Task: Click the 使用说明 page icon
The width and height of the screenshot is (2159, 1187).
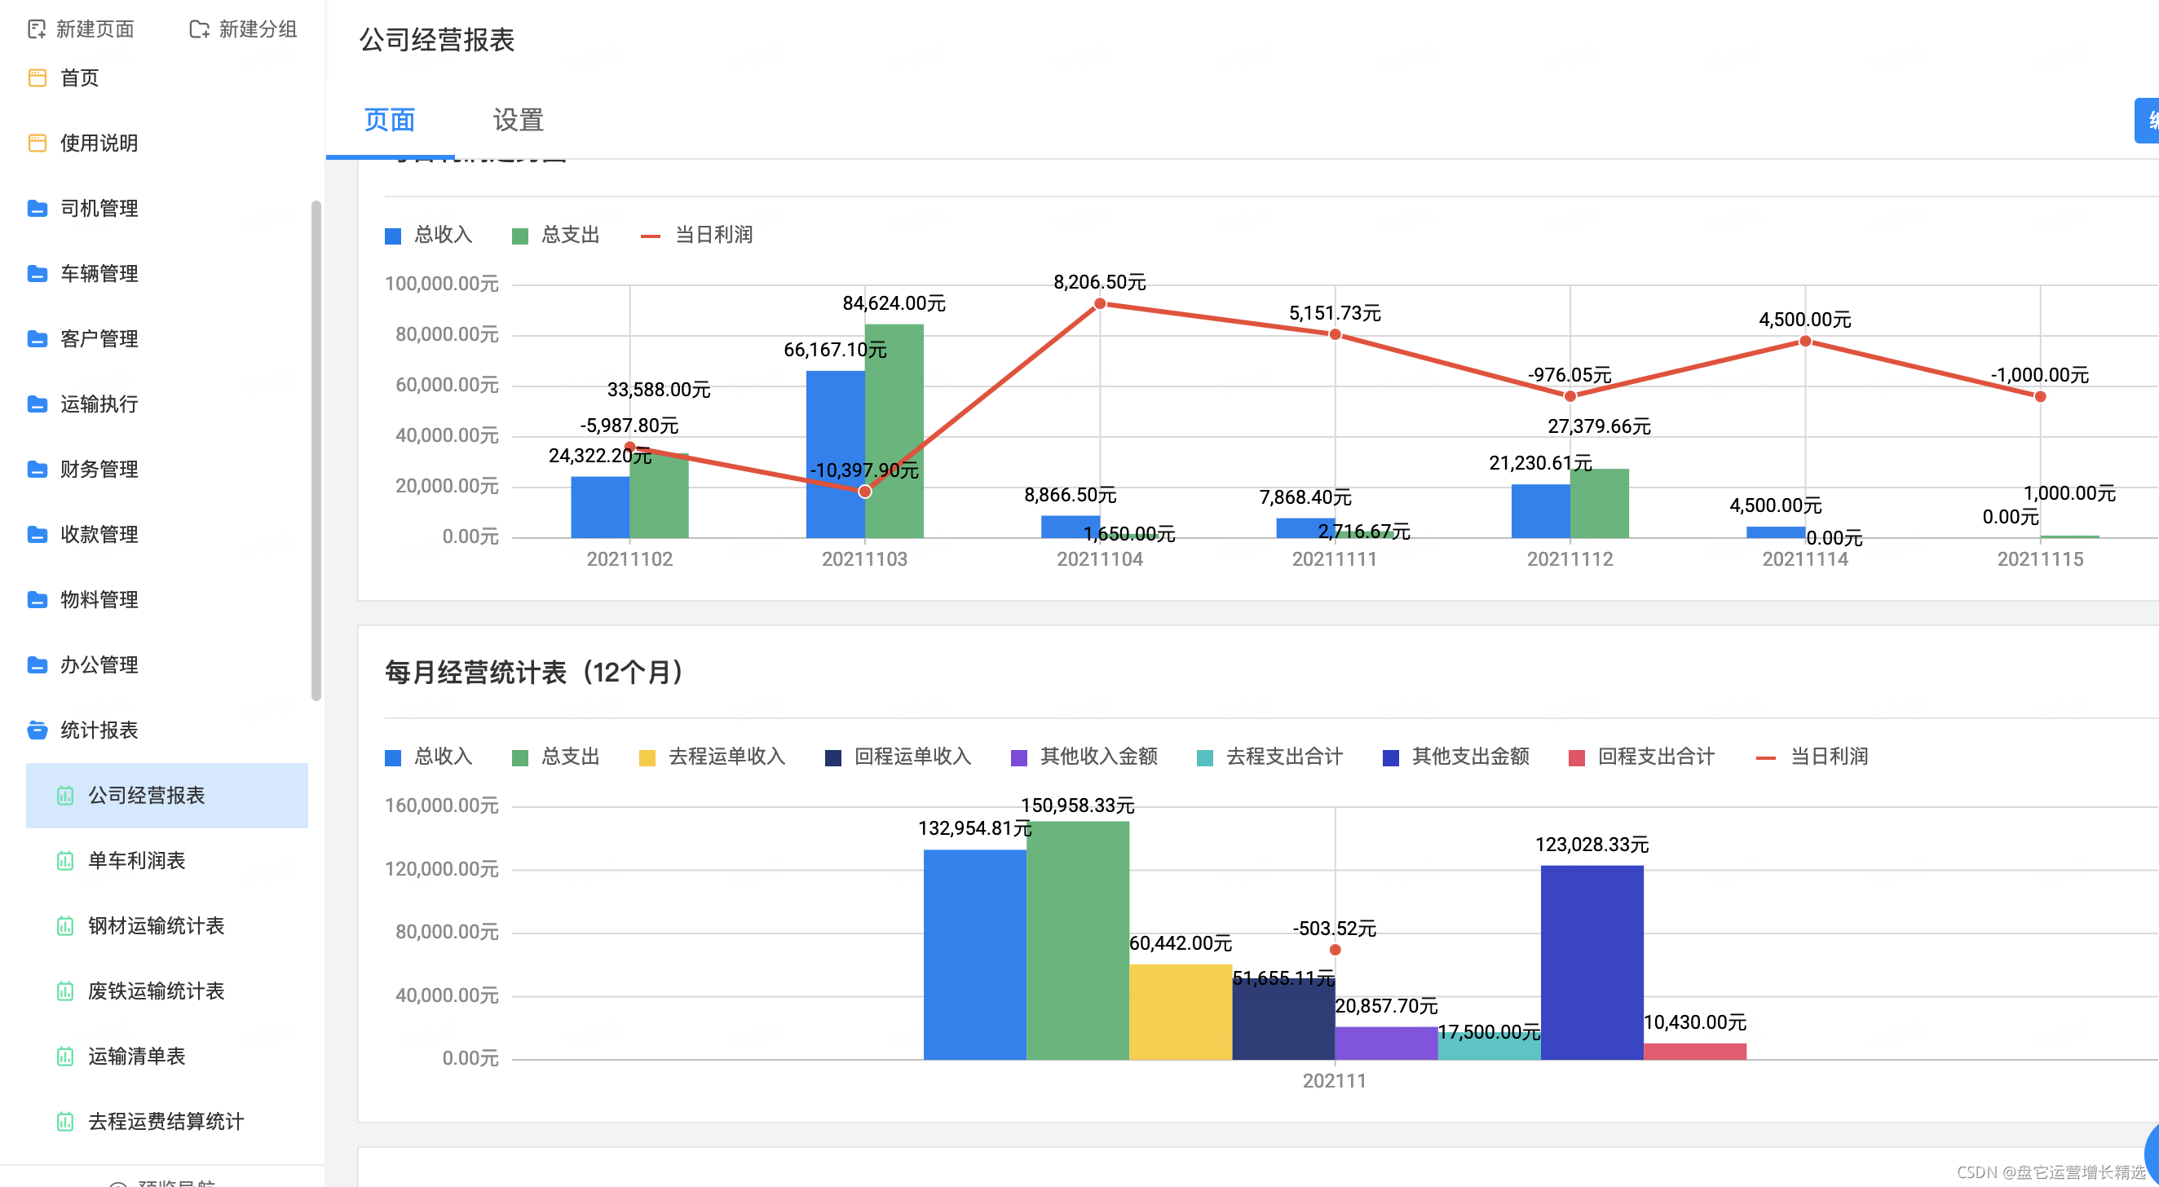Action: (x=37, y=143)
